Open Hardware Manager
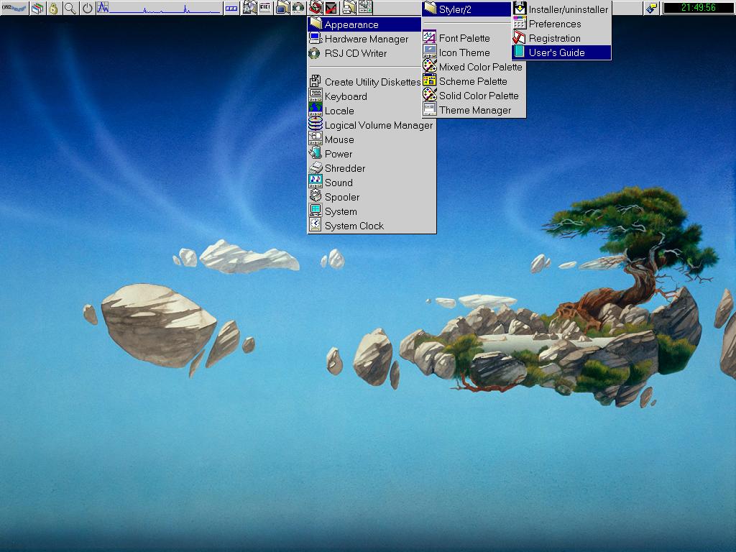Viewport: 736px width, 552px height. coord(366,39)
